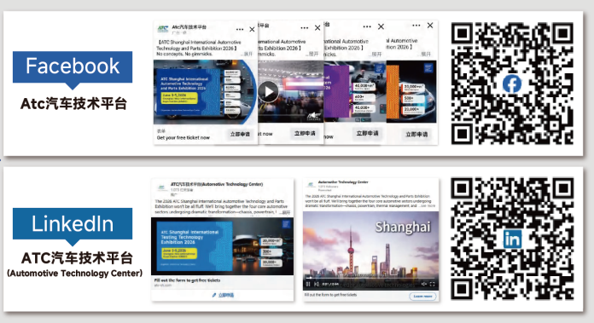Screen dimensions: 594x323
Task: Click 立即申请 on the third Facebook ad
Action: (368, 133)
